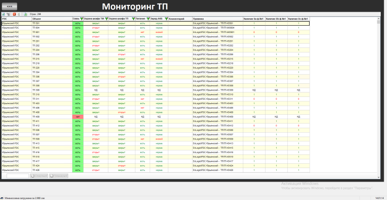Select the ТП 604 row object cell
The width and height of the screenshot is (387, 200).
point(52,28)
